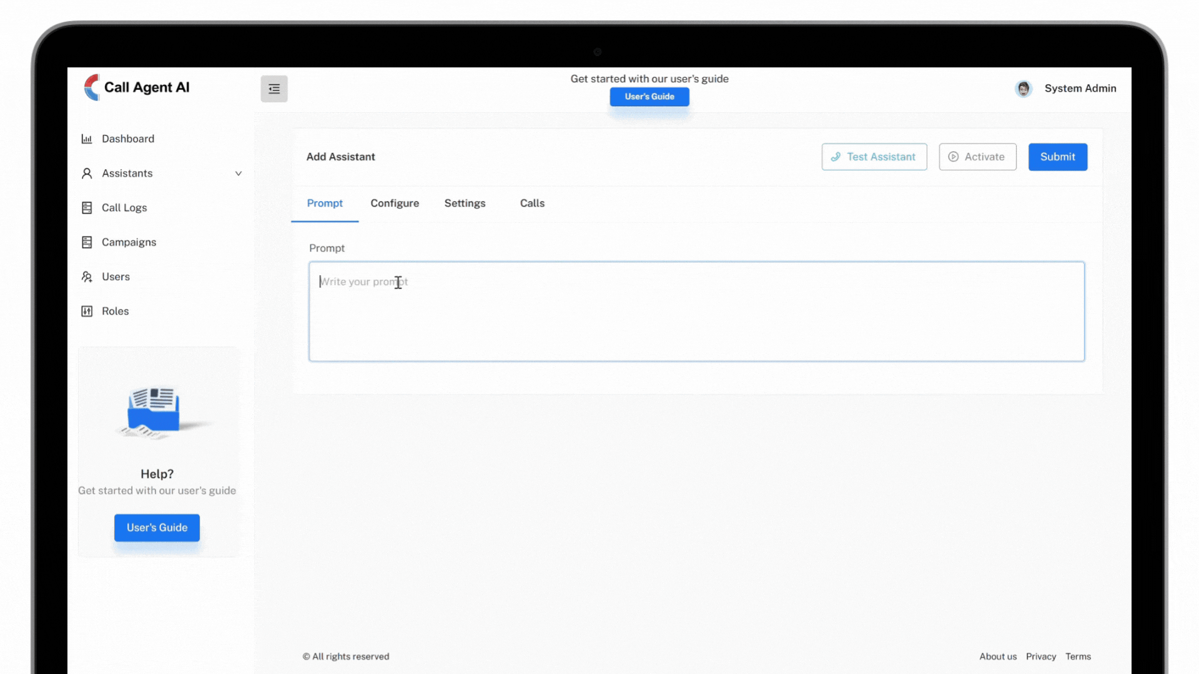The width and height of the screenshot is (1199, 674).
Task: Focus the Write your prompt text area
Action: tap(696, 311)
